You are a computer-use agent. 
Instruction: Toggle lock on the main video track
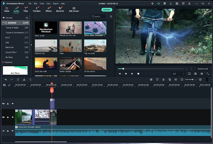tap(8, 117)
